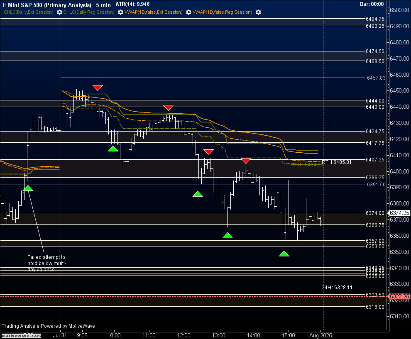Select the 6474.50 level label
The width and height of the screenshot is (411, 339).
click(x=375, y=51)
